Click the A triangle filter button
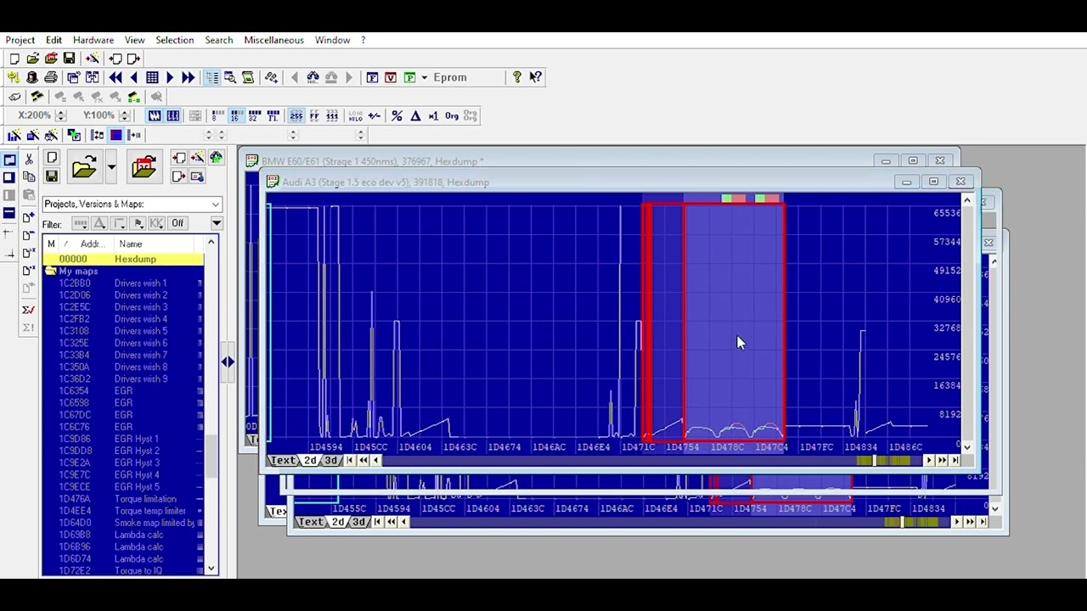 [99, 223]
